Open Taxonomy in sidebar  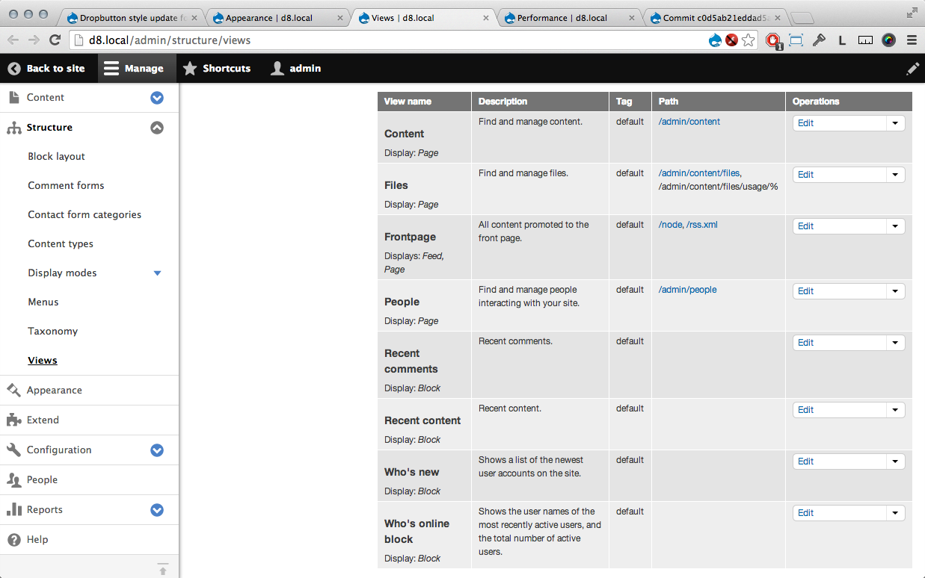pyautogui.click(x=53, y=331)
